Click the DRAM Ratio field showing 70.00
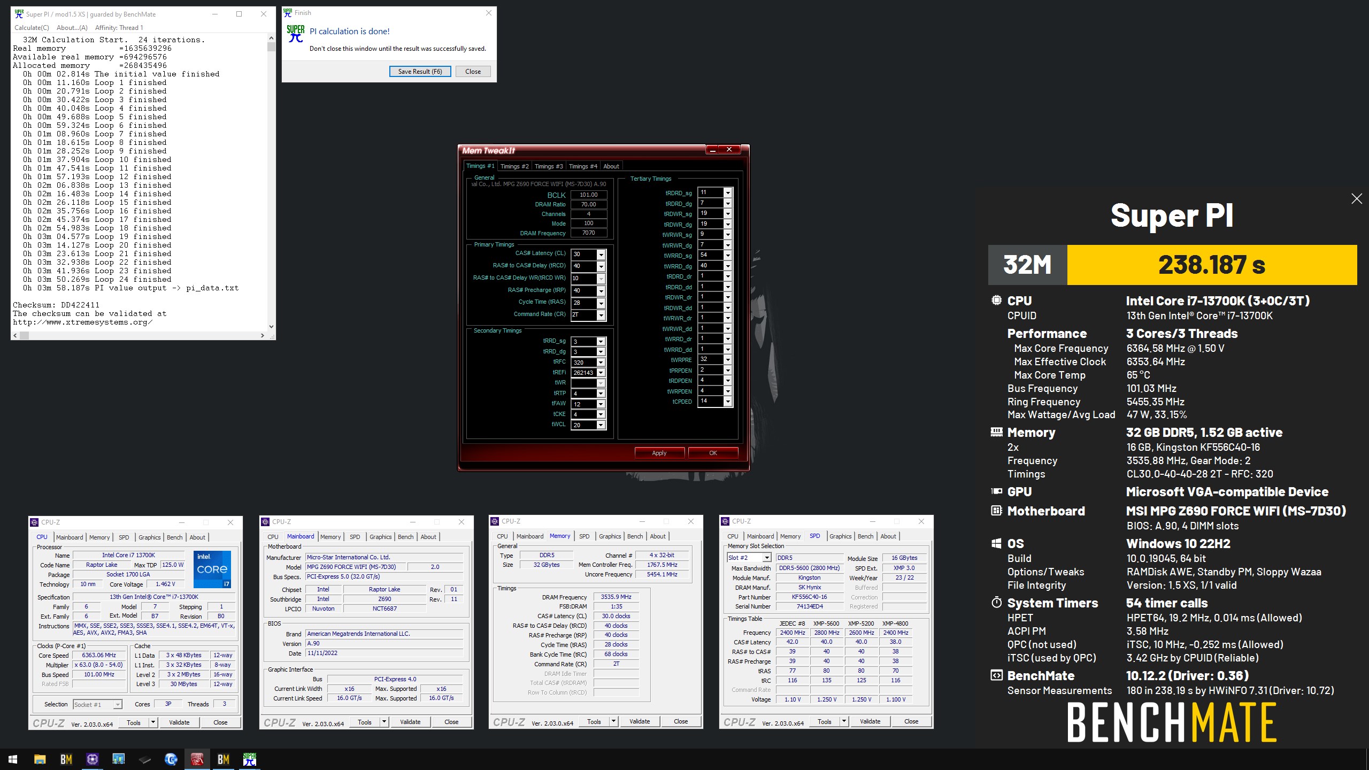 (589, 205)
